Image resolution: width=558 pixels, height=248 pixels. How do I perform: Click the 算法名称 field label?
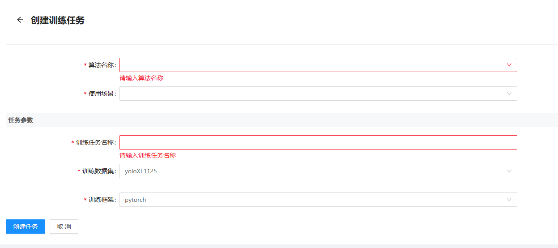[102, 65]
